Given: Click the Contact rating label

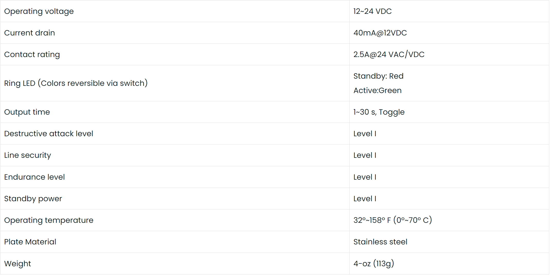Looking at the screenshot, I should pyautogui.click(x=32, y=54).
